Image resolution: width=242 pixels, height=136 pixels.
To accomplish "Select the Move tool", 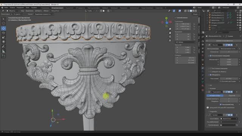I will pos(3,28).
